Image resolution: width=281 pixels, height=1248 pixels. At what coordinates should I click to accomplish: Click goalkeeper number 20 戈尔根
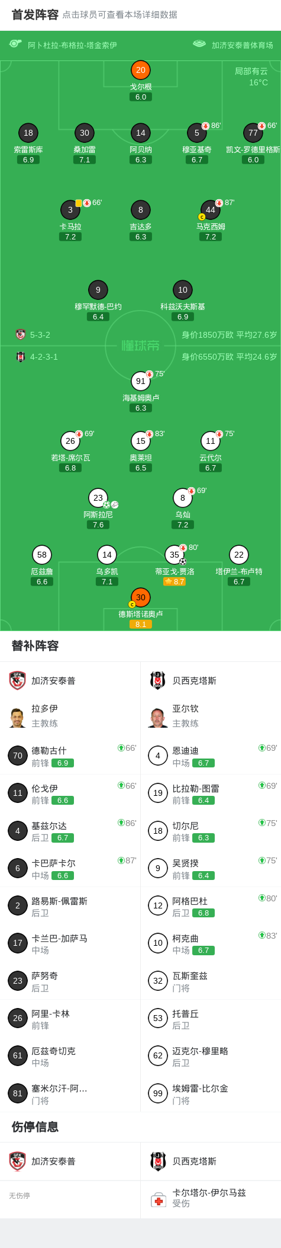(141, 70)
